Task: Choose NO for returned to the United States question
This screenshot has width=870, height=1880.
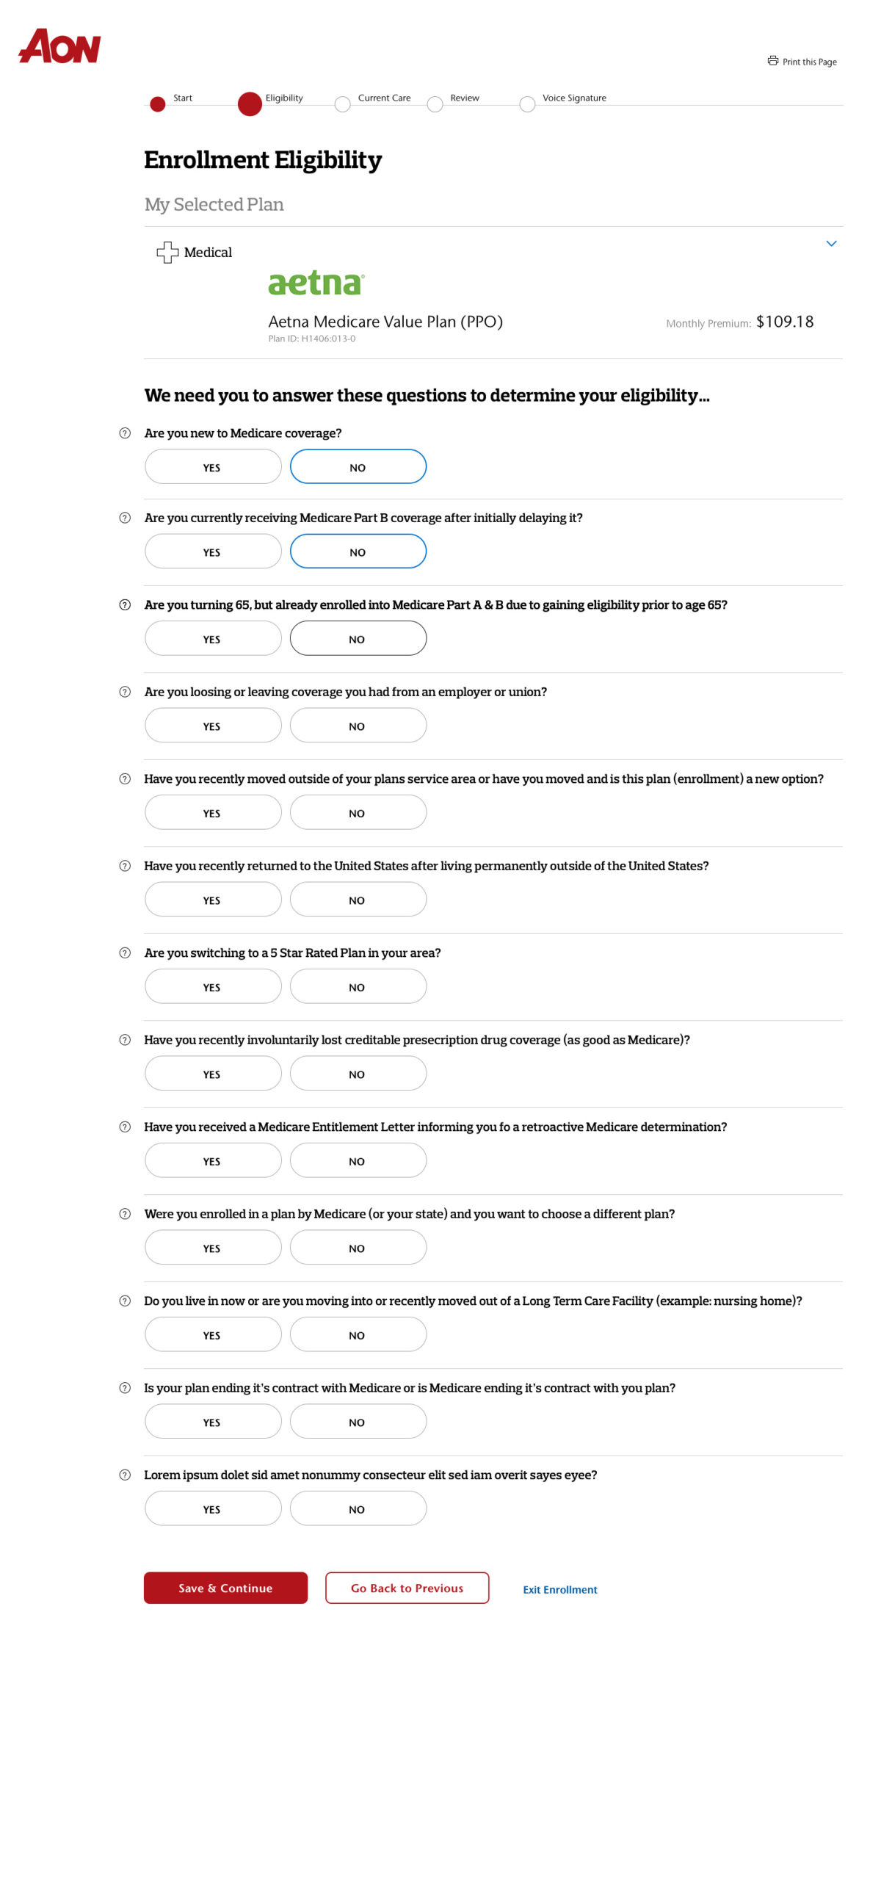Action: tap(358, 900)
